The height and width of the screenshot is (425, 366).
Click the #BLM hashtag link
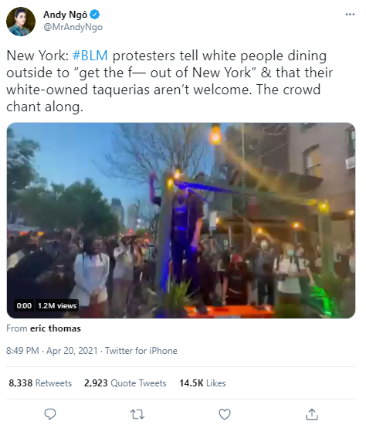pos(90,56)
